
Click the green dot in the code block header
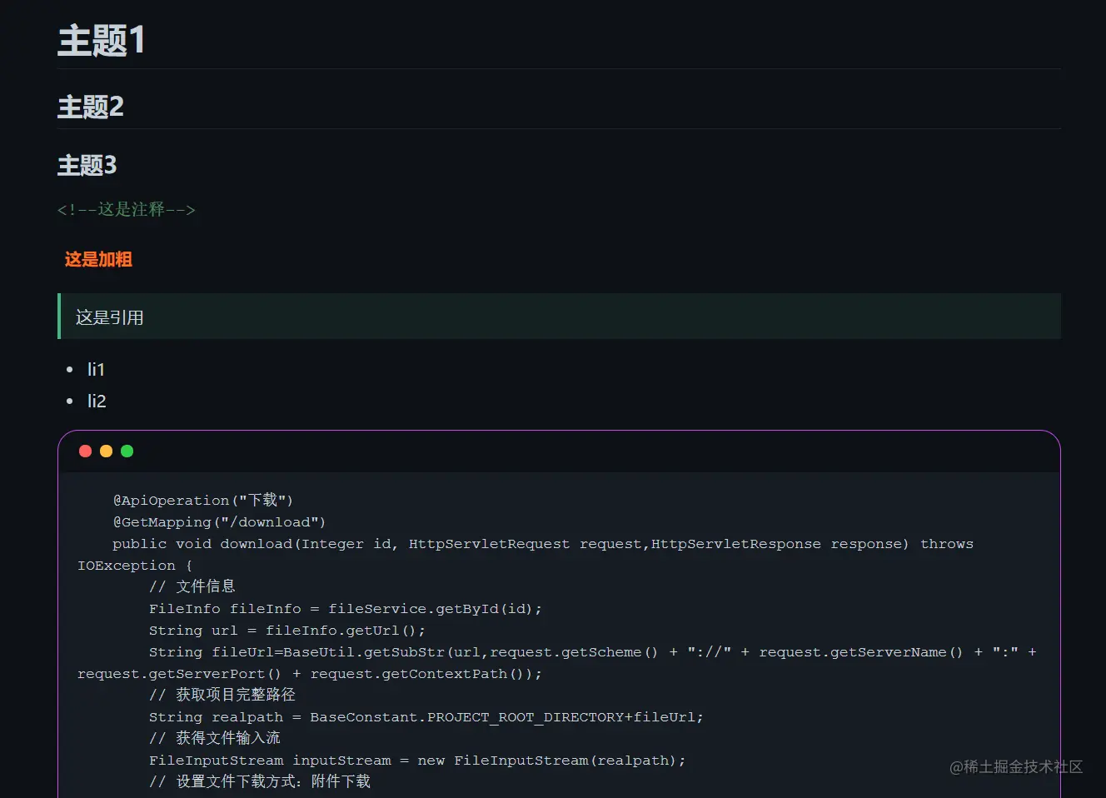(x=127, y=451)
